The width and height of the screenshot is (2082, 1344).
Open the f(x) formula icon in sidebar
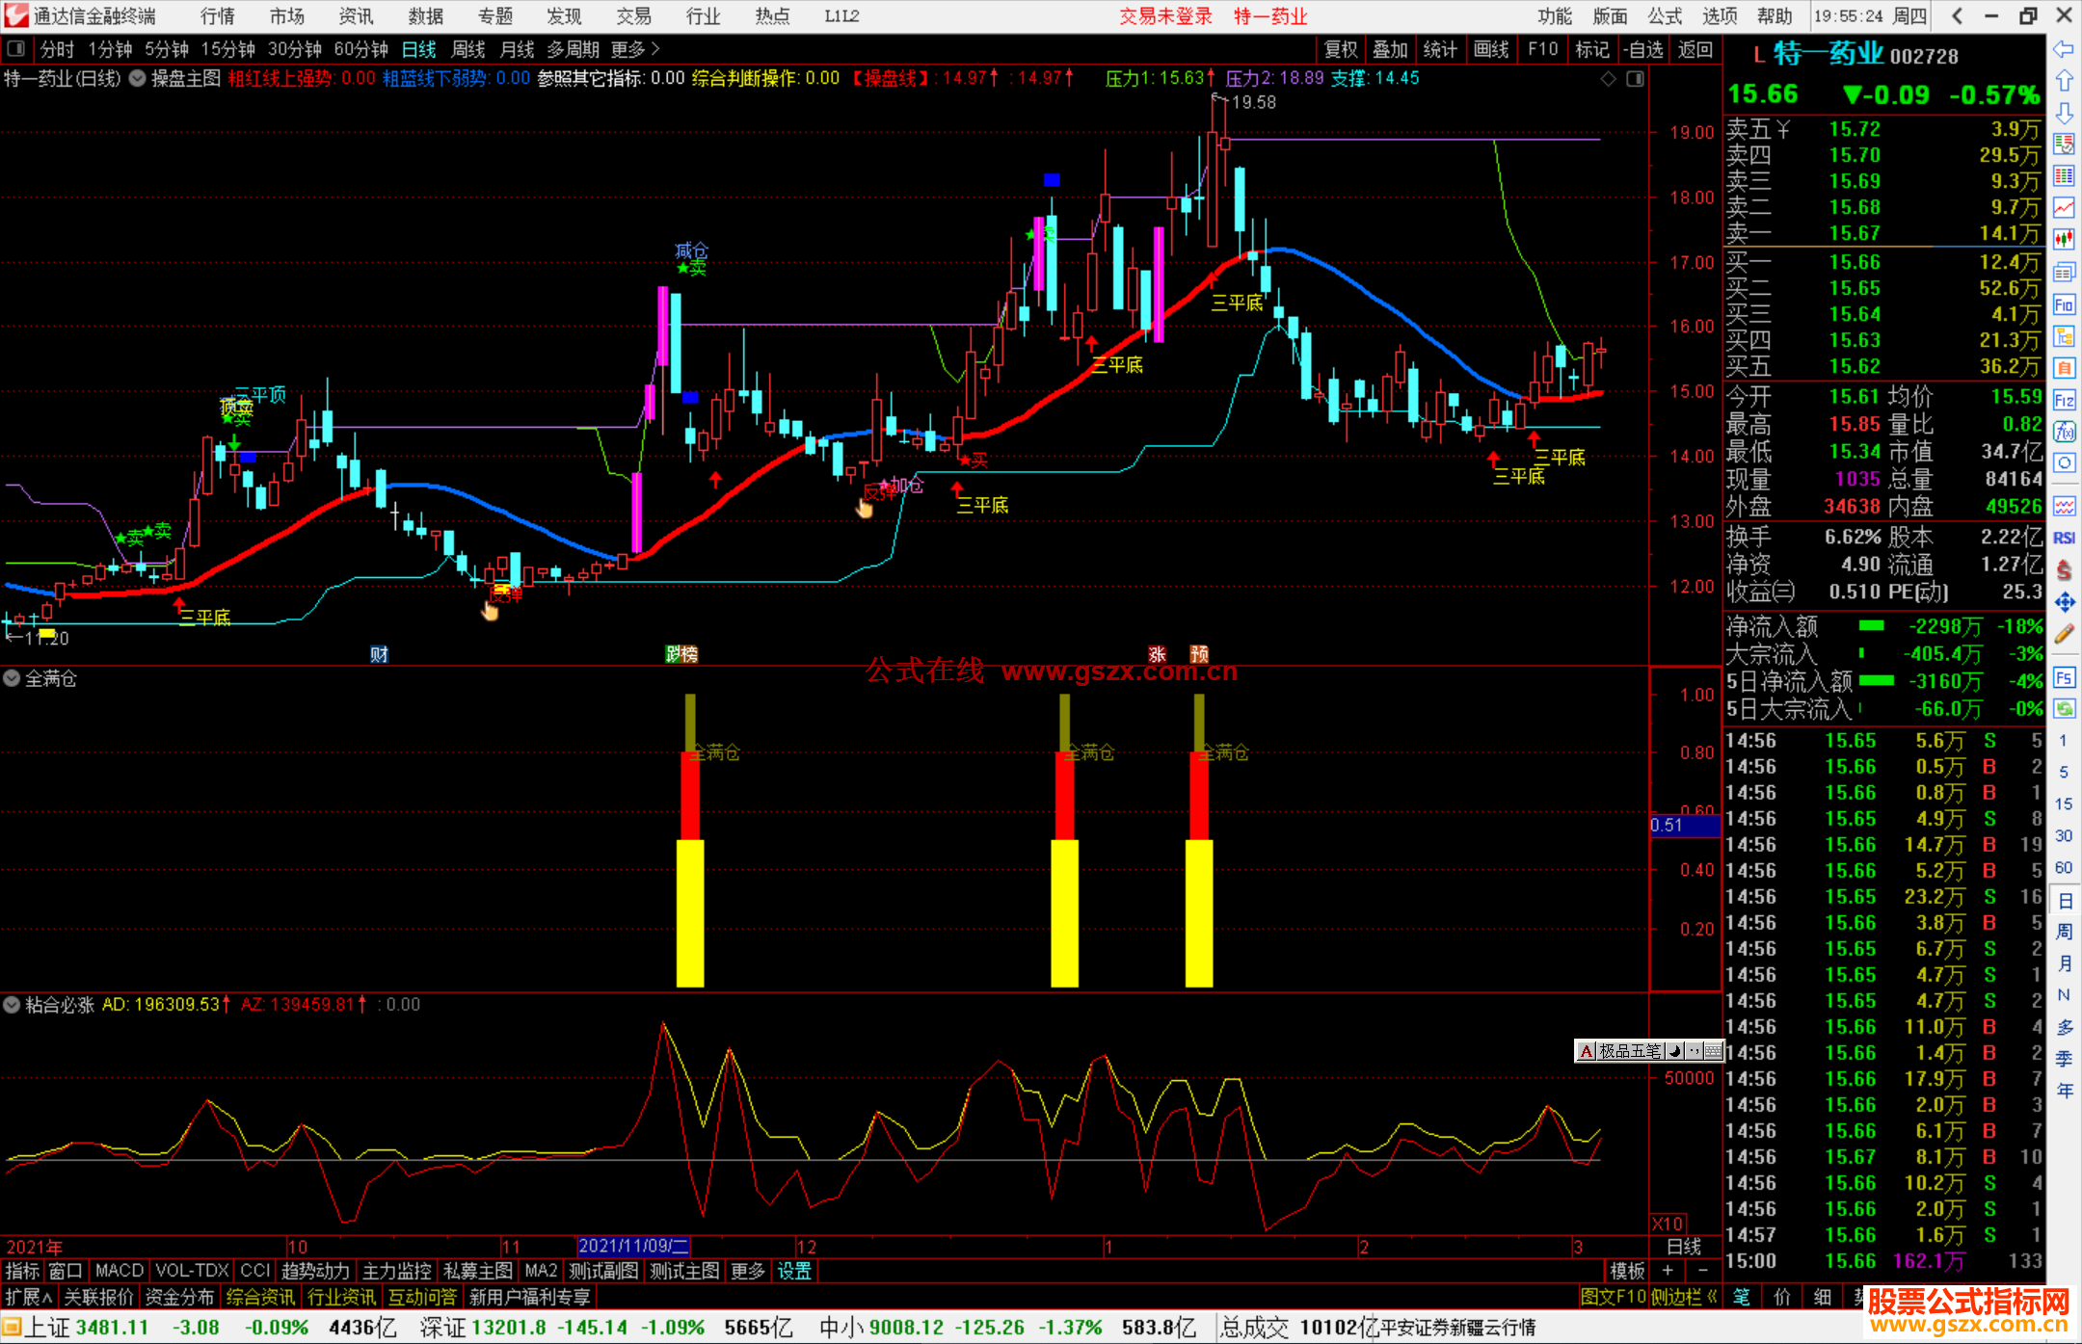coord(2064,432)
